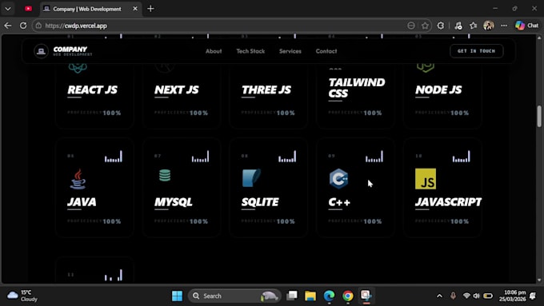Click the address bar URL cwdp.vercel.app

tap(76, 26)
